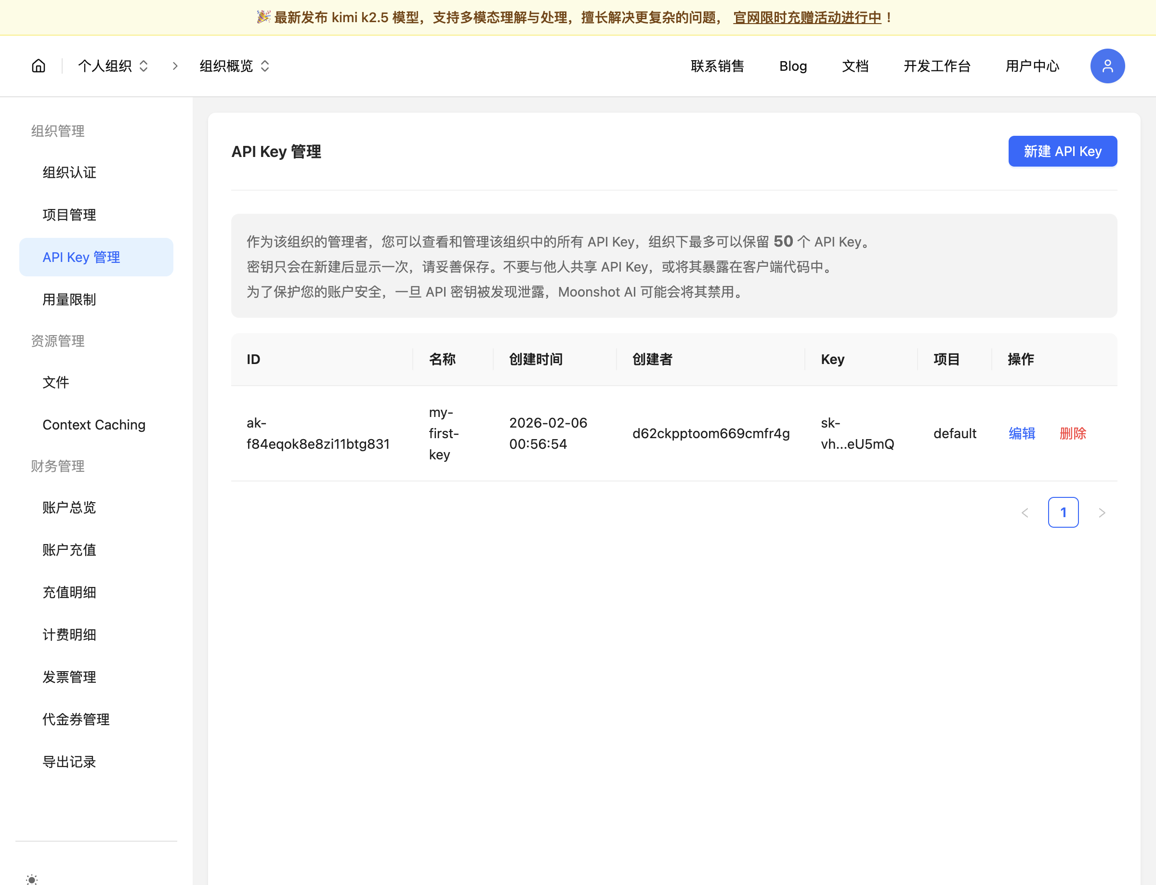
Task: Select 文件 under 资源管理
Action: 55,382
